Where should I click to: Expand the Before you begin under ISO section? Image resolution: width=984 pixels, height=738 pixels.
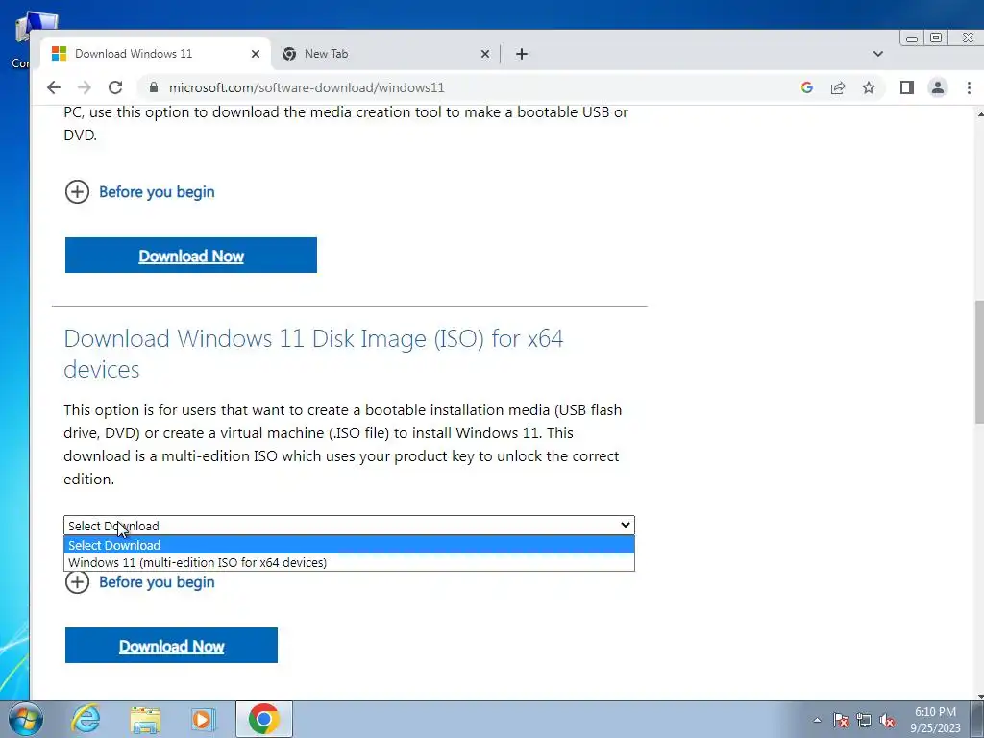(x=140, y=582)
